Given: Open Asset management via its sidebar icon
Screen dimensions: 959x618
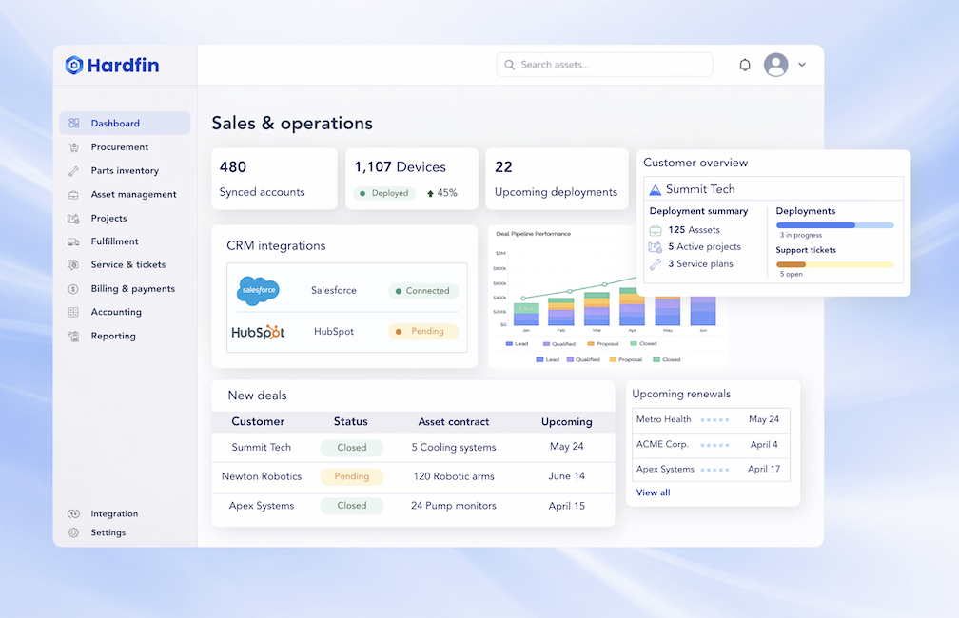Looking at the screenshot, I should (x=74, y=194).
